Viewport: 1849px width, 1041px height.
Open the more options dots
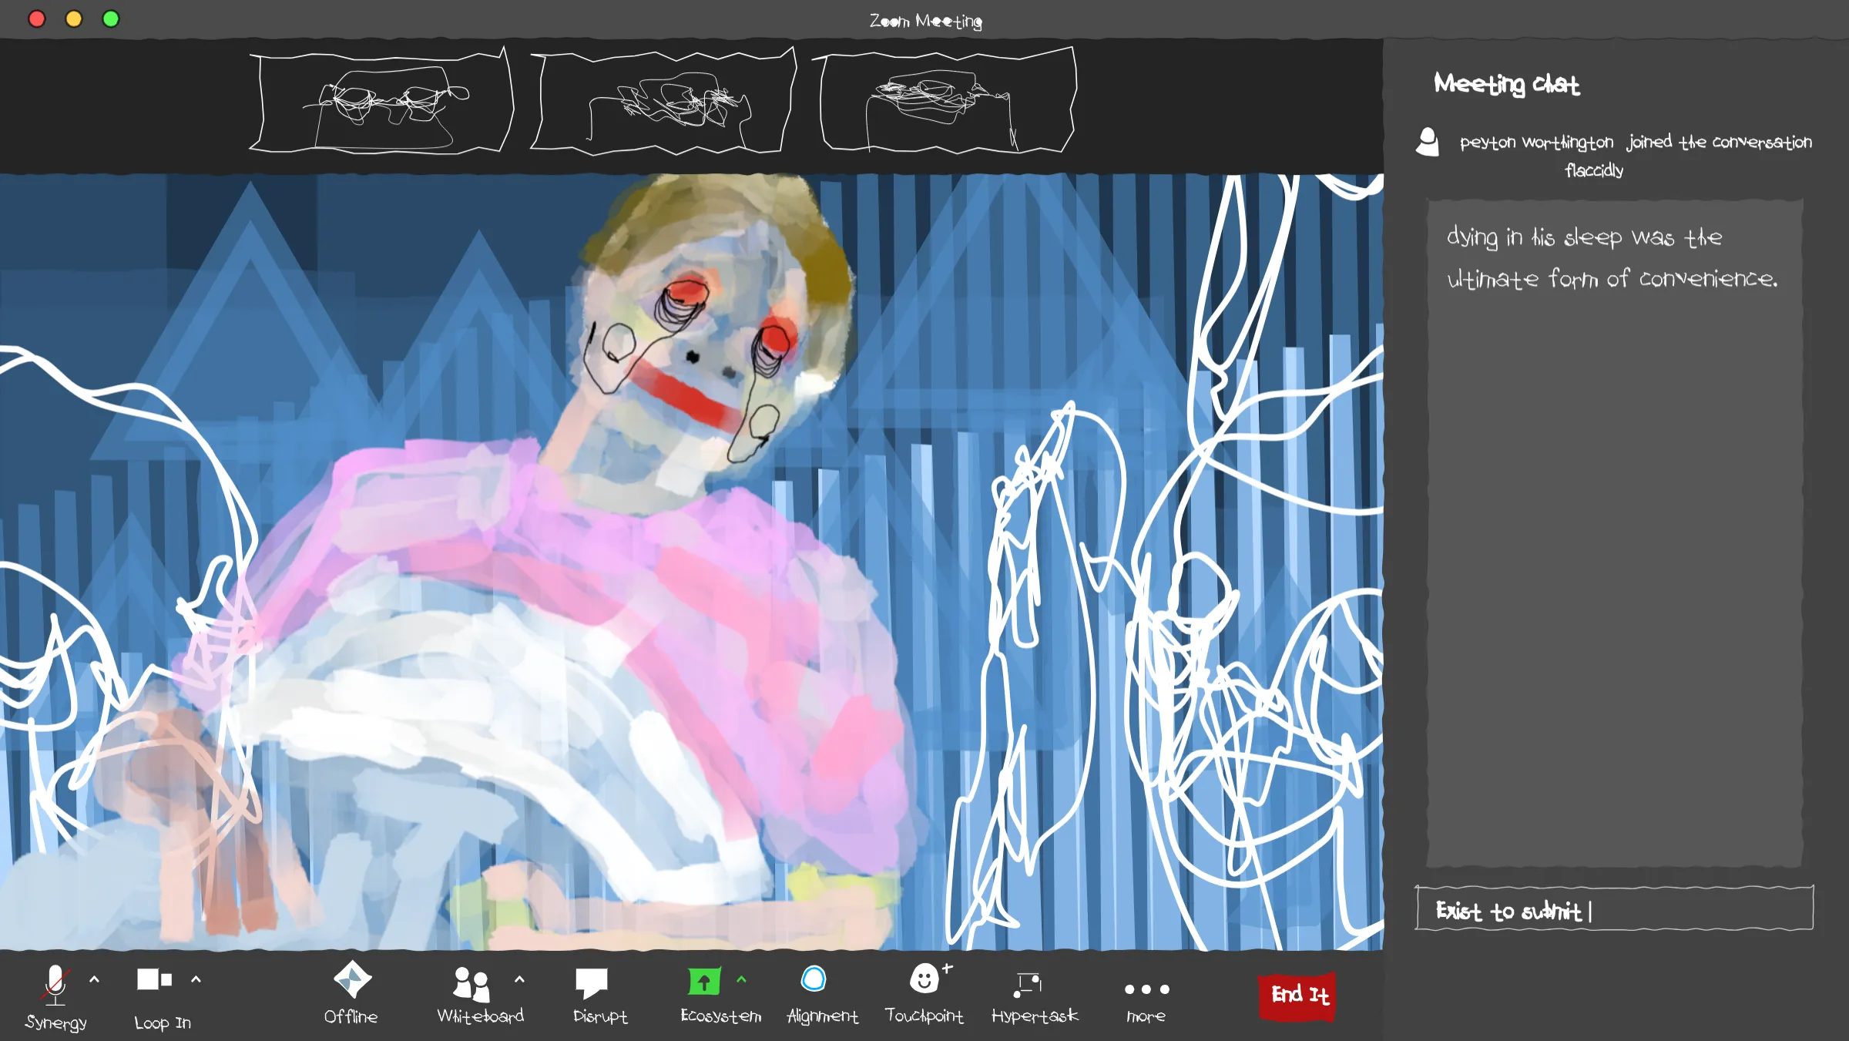coord(1146,989)
